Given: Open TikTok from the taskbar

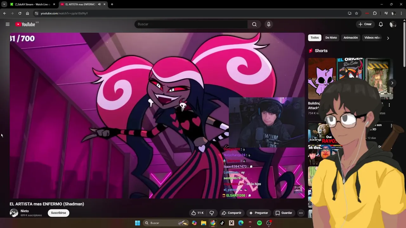Looking at the screenshot, I should tap(222, 223).
